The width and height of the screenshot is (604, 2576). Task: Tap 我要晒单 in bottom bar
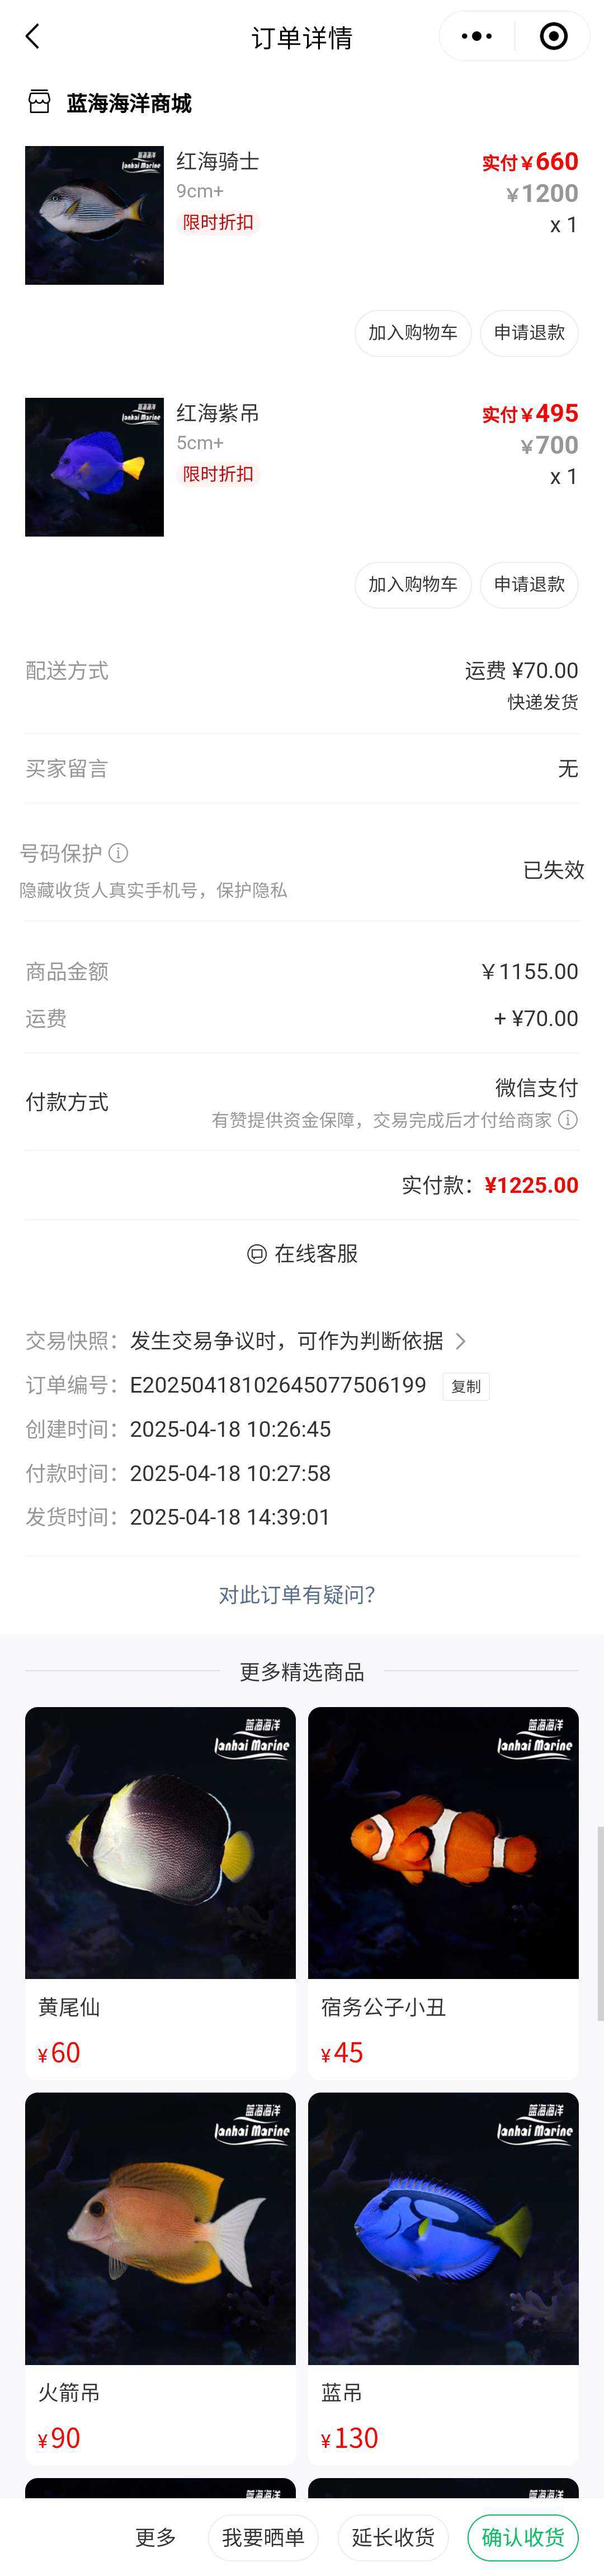click(263, 2538)
